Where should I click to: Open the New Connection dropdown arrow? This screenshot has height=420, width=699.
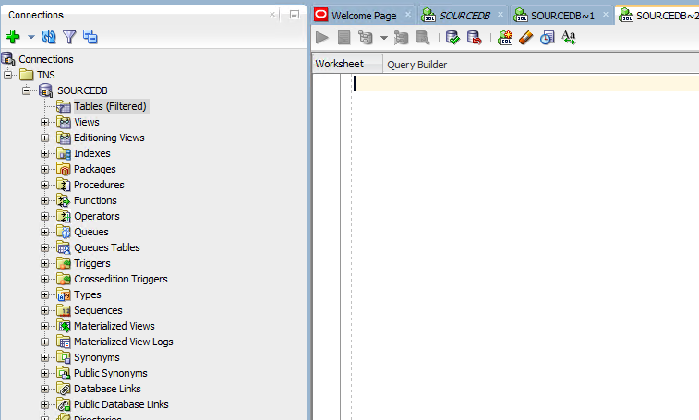[30, 37]
